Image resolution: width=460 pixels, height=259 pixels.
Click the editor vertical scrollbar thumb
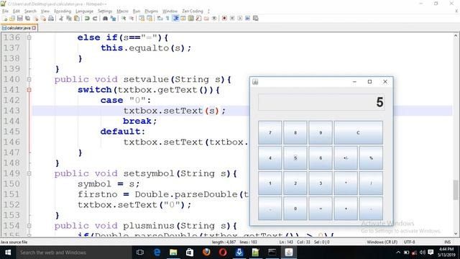[x=456, y=190]
